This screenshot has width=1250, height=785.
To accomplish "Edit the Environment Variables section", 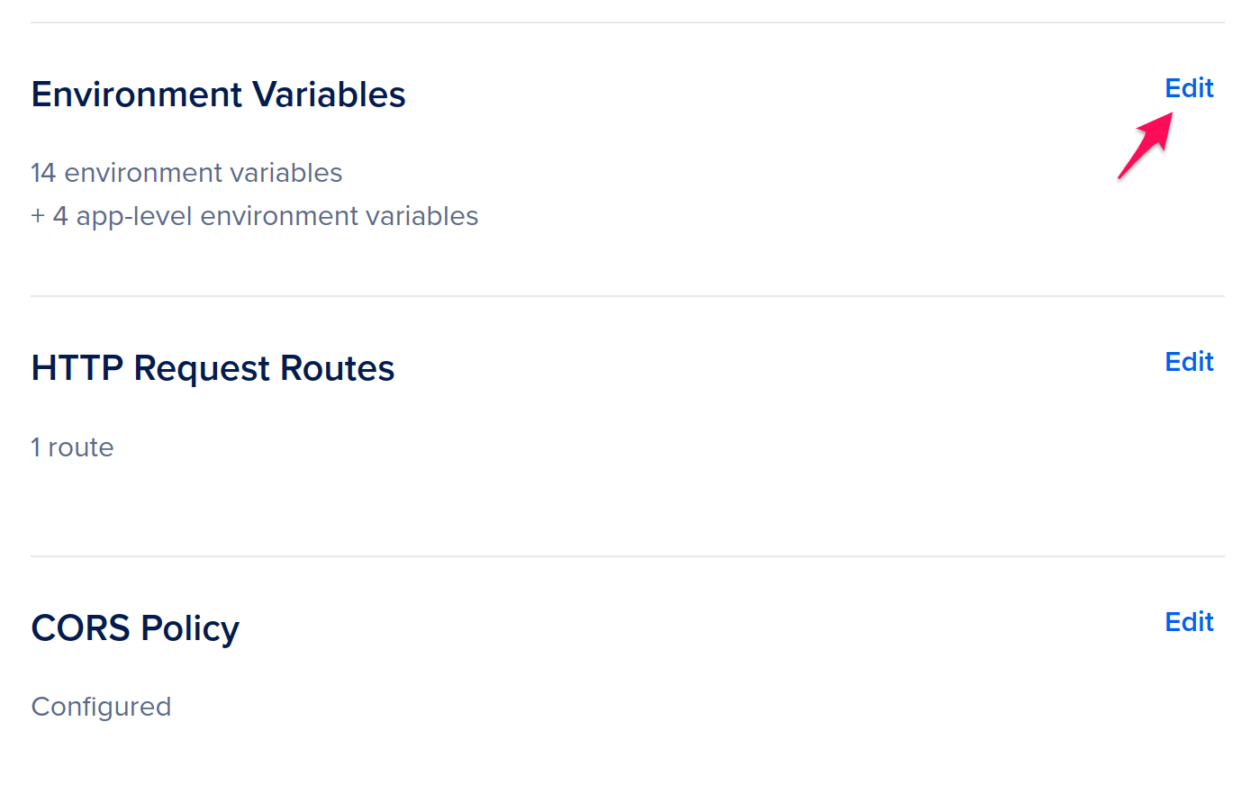I will click(1189, 88).
